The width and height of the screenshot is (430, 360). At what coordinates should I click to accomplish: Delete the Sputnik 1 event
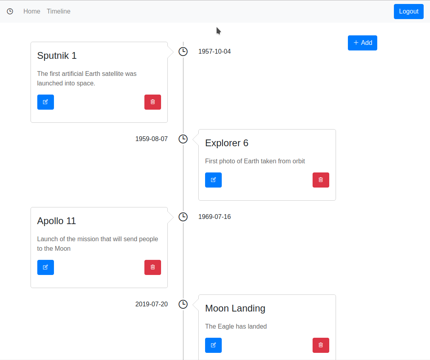153,102
